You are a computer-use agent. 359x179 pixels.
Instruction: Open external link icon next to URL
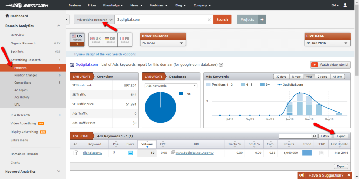pyautogui.click(x=173, y=152)
